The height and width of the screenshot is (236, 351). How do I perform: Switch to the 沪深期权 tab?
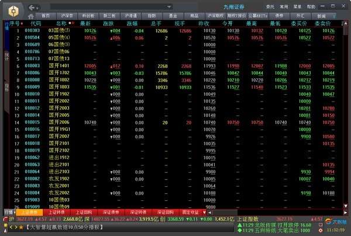point(215,16)
